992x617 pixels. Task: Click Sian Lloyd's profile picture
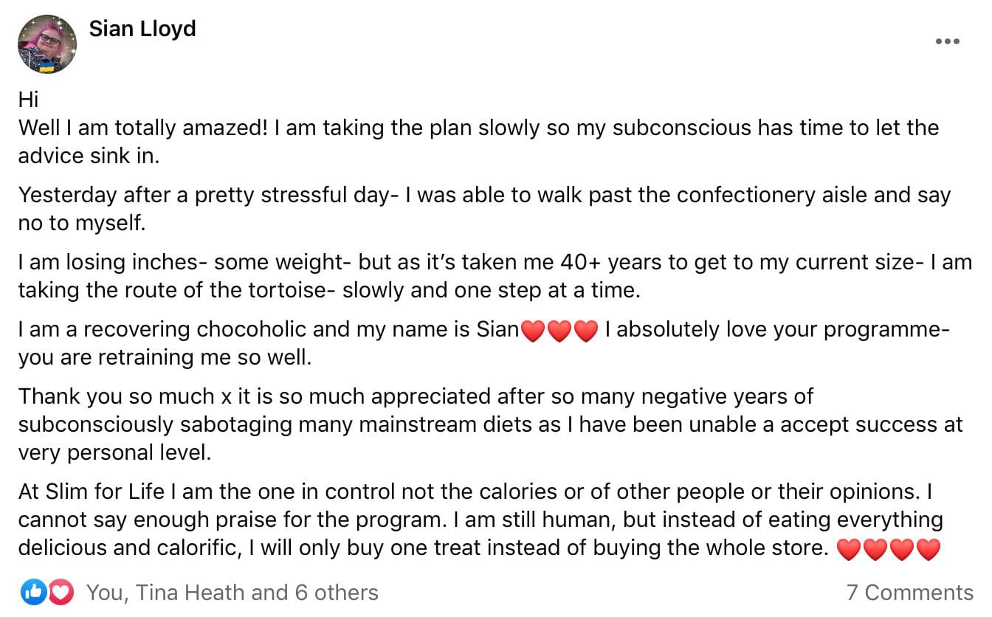tap(47, 44)
